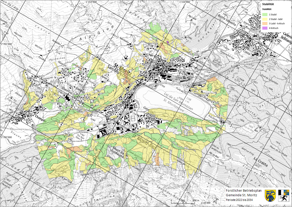Click the bold 'Stabilität' legend title
Viewport: 292px width, 207px height.
(x=268, y=4)
